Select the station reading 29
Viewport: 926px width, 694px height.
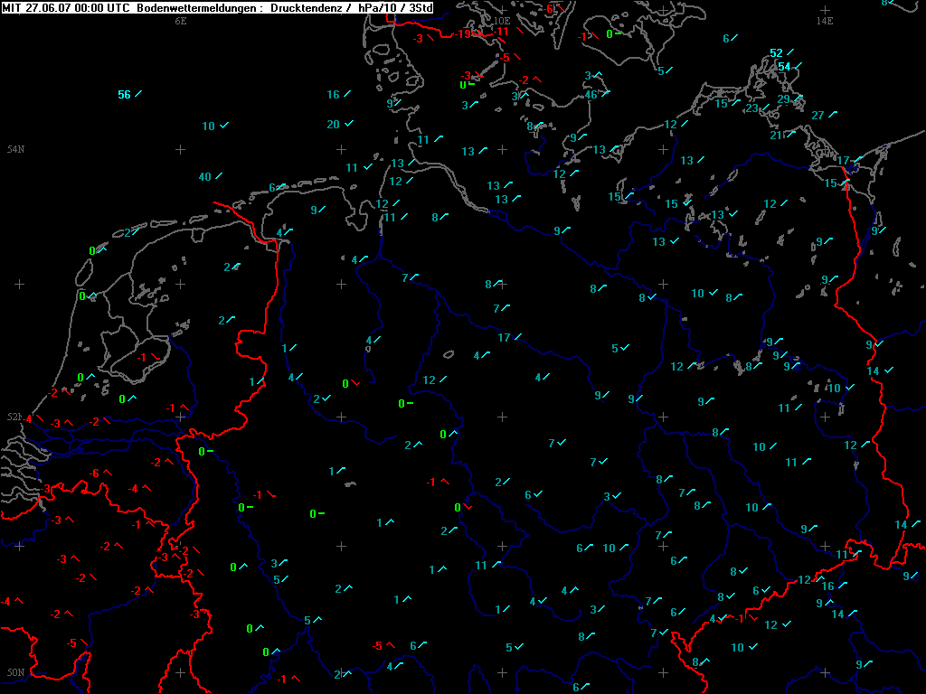click(x=783, y=99)
